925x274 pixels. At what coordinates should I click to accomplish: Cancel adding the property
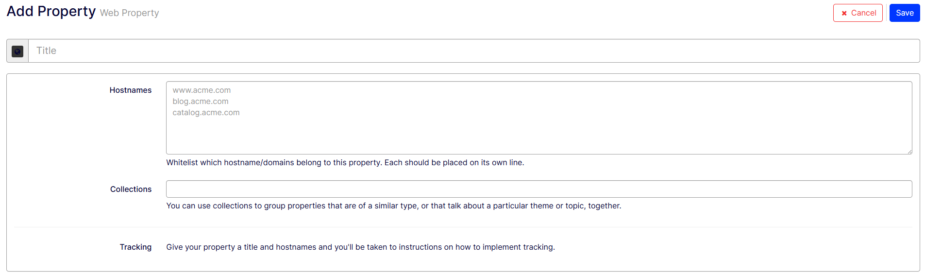[858, 13]
